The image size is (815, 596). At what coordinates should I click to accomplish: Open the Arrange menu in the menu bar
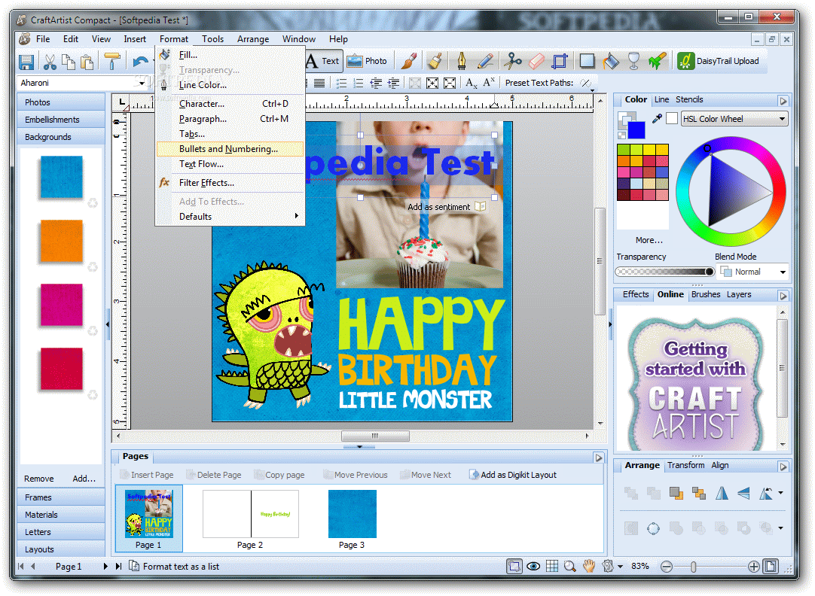tap(253, 39)
